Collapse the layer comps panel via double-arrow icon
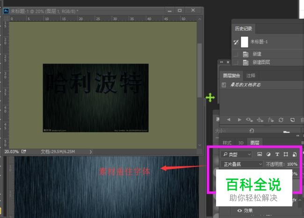 pyautogui.click(x=221, y=62)
